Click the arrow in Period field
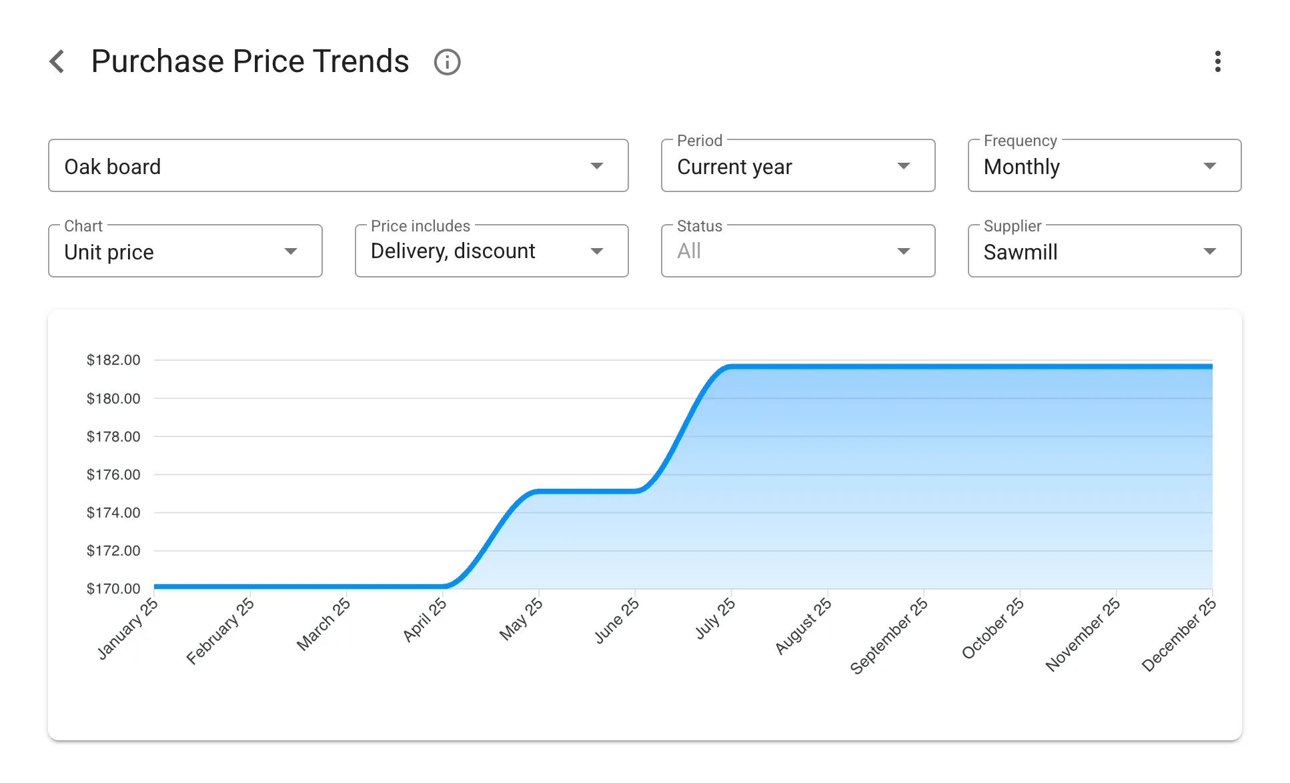 (903, 166)
